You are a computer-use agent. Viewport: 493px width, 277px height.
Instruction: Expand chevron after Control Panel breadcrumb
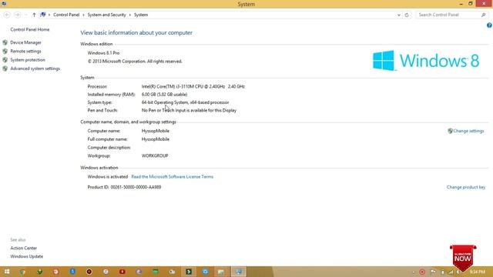pyautogui.click(x=83, y=15)
